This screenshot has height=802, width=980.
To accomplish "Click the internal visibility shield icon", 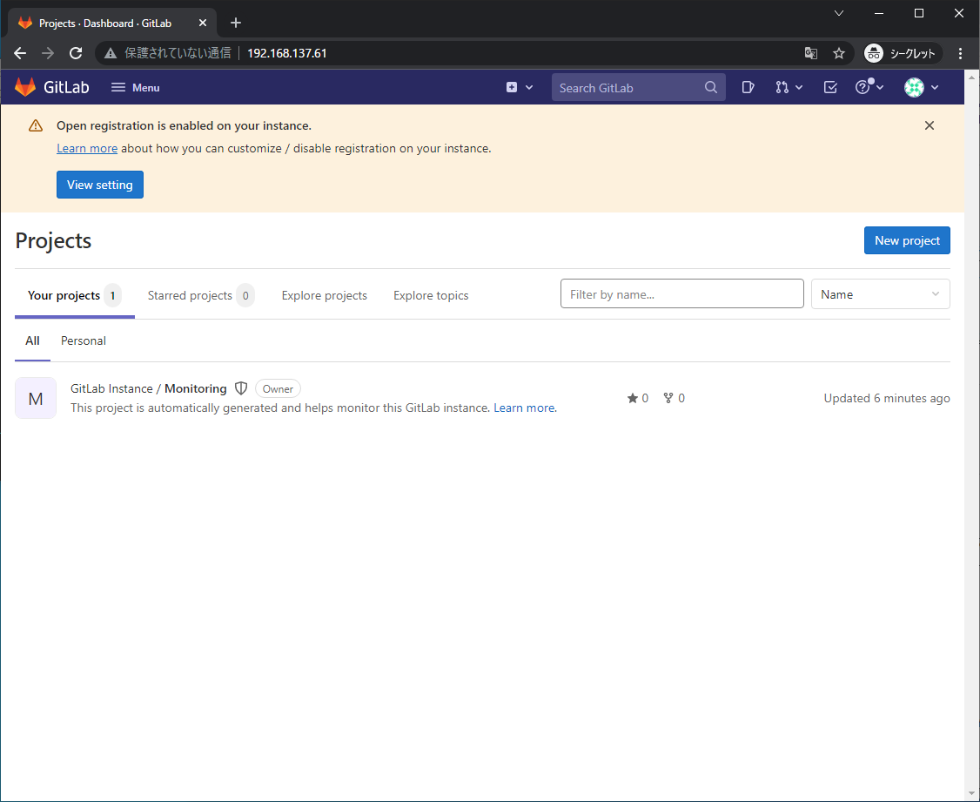I will 240,388.
